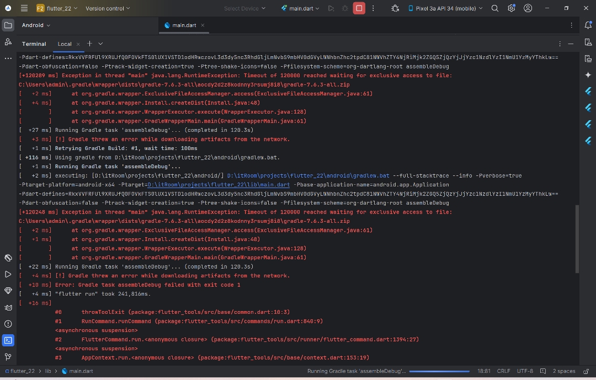
Task: Open Running Devices tool window
Action: [588, 58]
